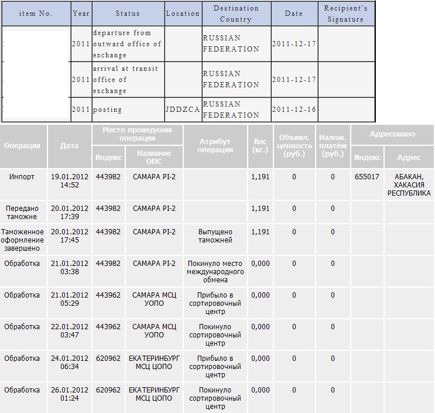Click the 'Destination Country' column header
435x413 pixels.
[x=237, y=13]
